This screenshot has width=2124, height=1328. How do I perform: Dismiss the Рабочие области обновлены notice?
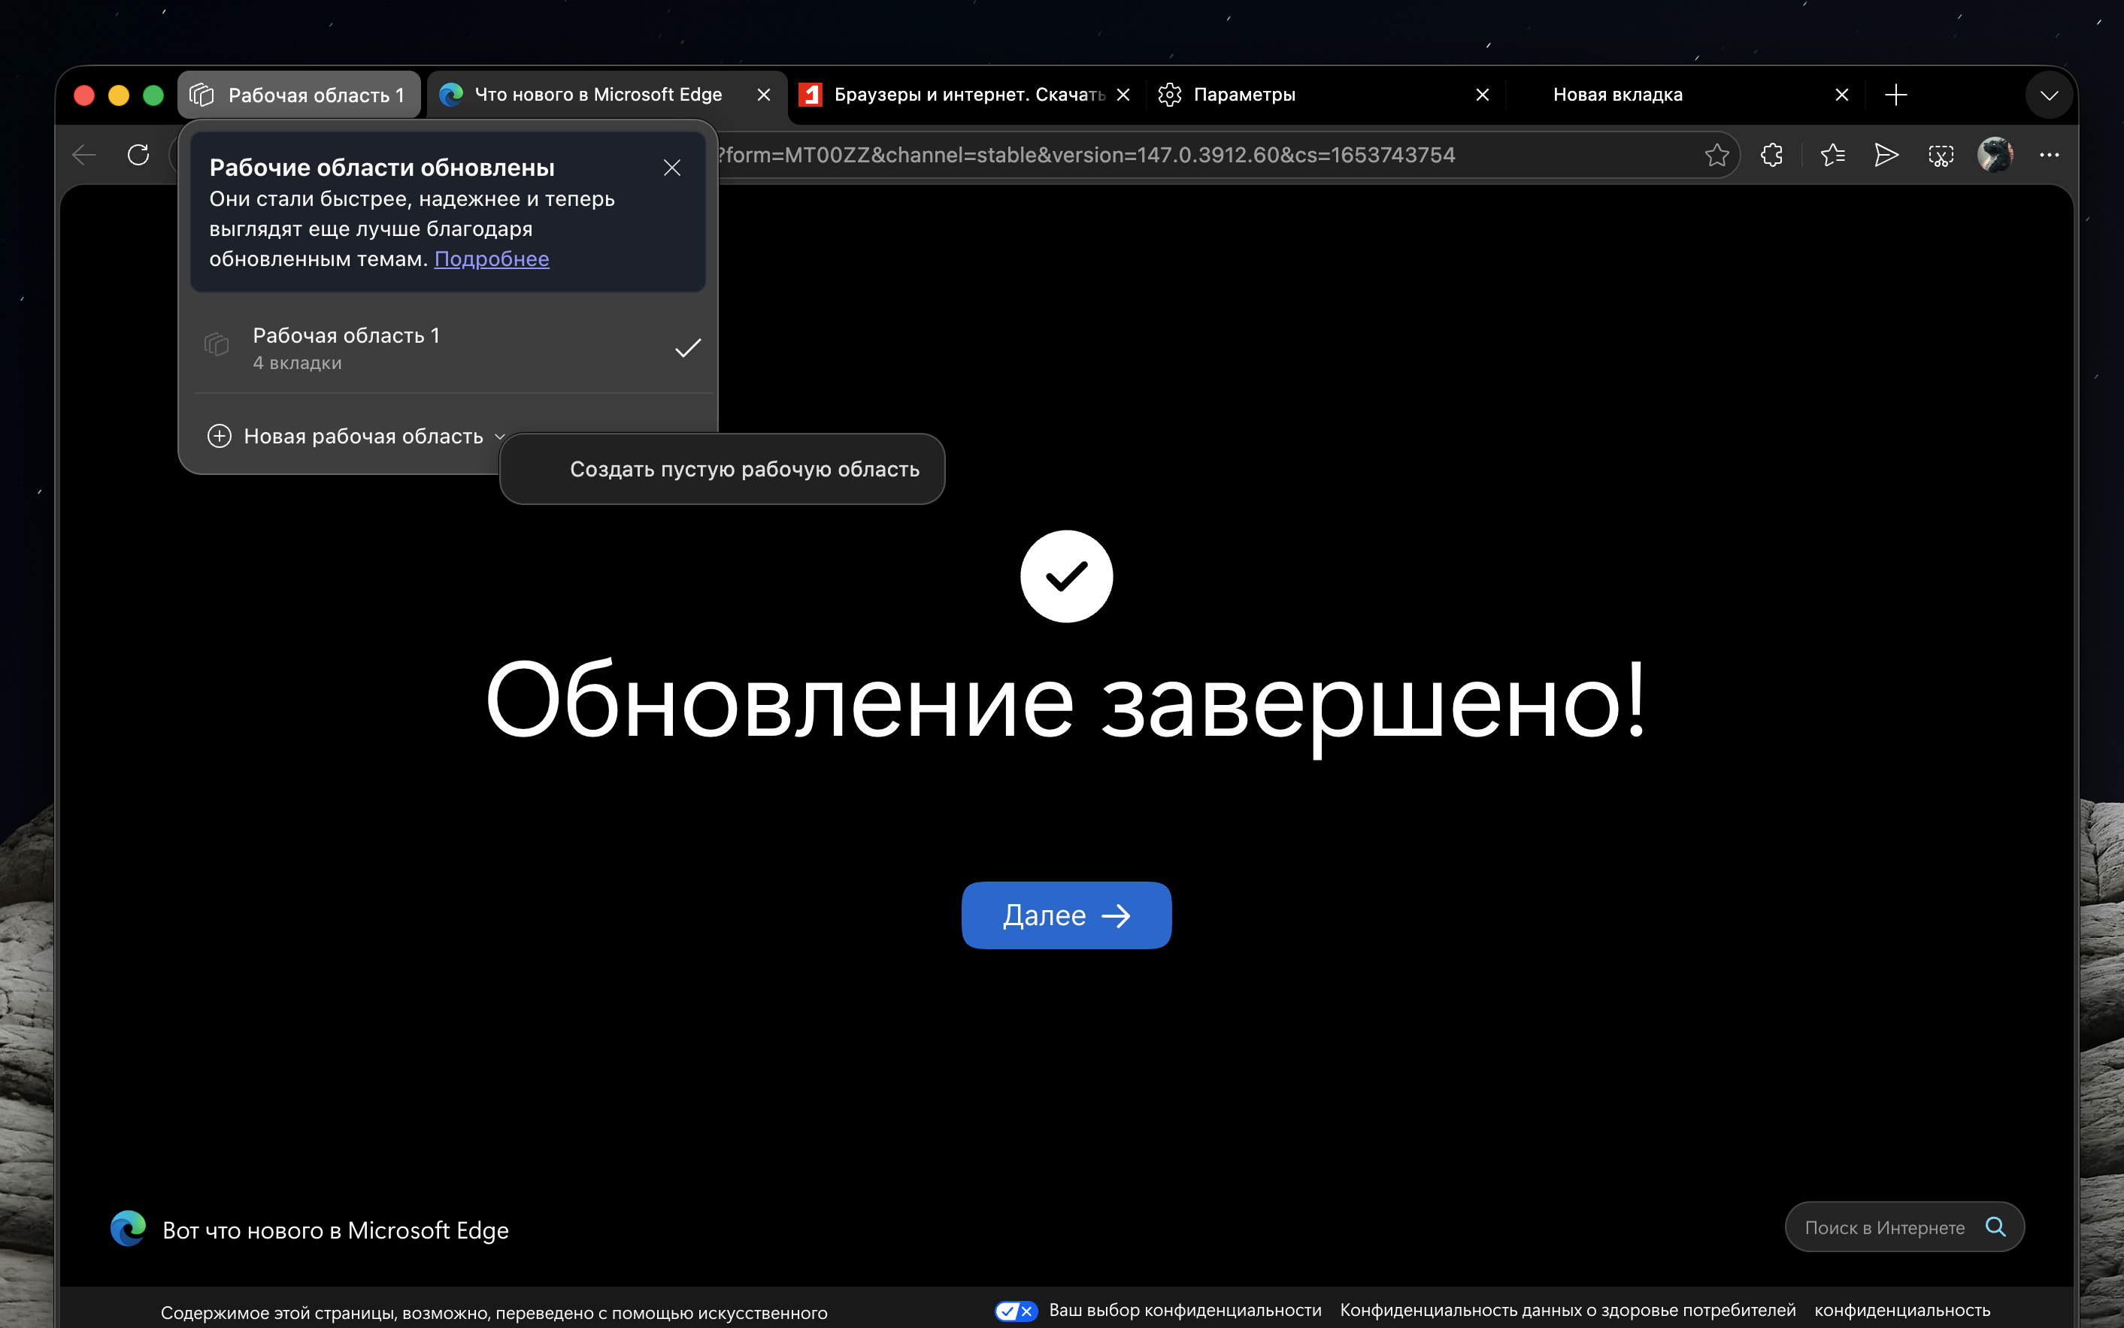point(672,168)
